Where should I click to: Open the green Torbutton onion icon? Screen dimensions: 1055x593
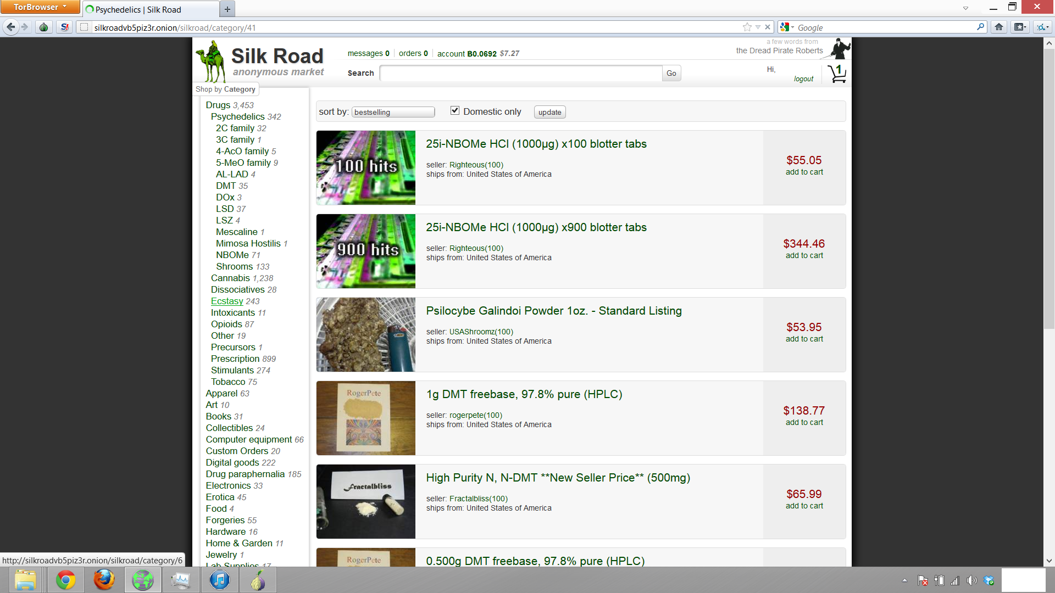click(x=43, y=27)
